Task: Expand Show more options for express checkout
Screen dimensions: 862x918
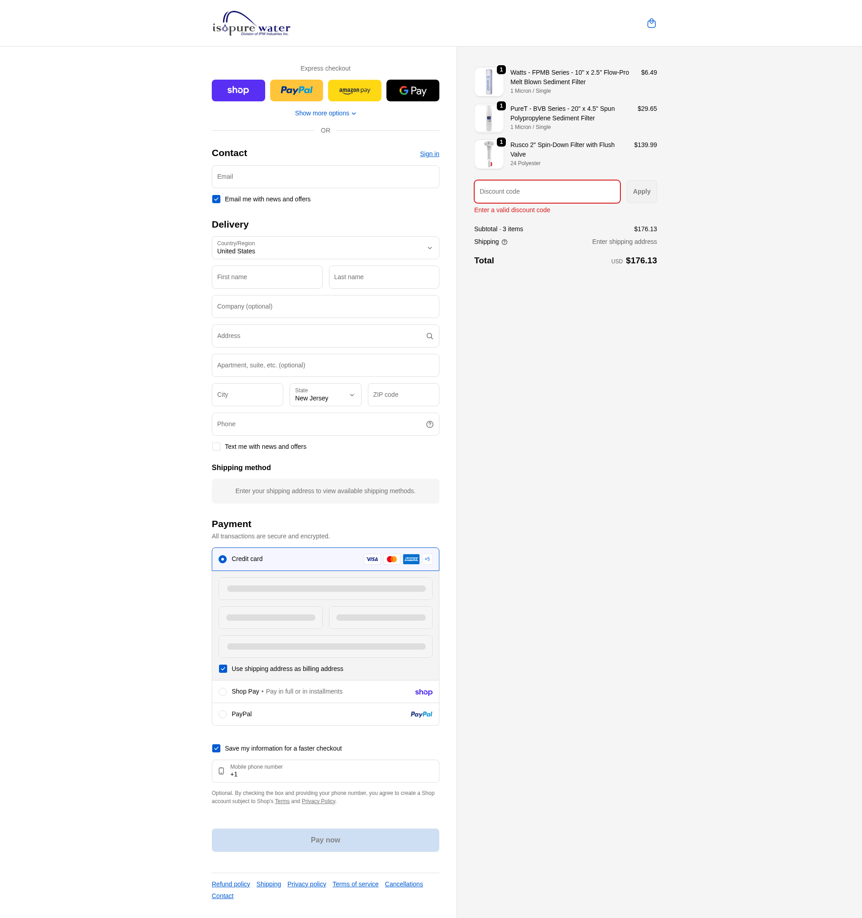Action: pyautogui.click(x=325, y=113)
